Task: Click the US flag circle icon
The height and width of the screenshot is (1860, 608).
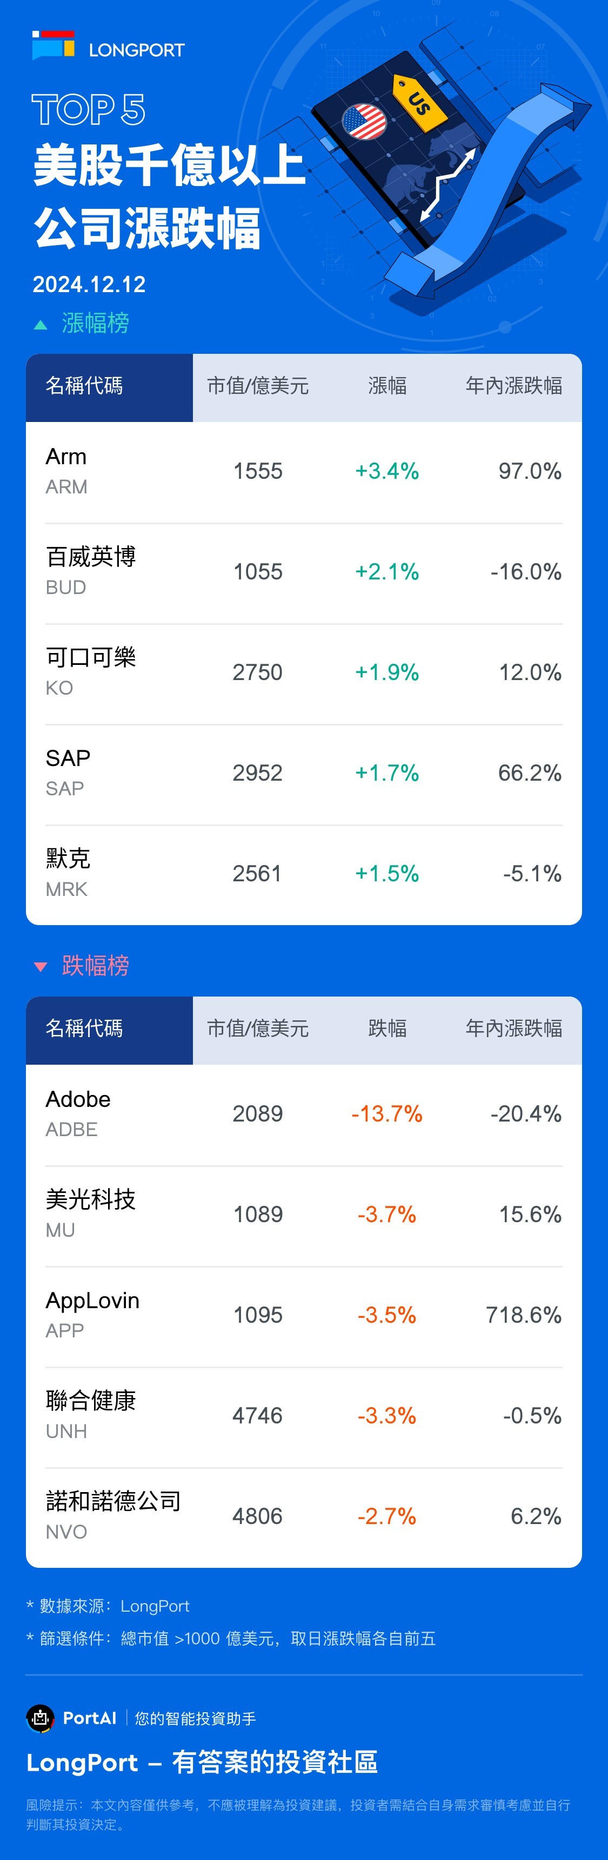Action: pyautogui.click(x=364, y=121)
